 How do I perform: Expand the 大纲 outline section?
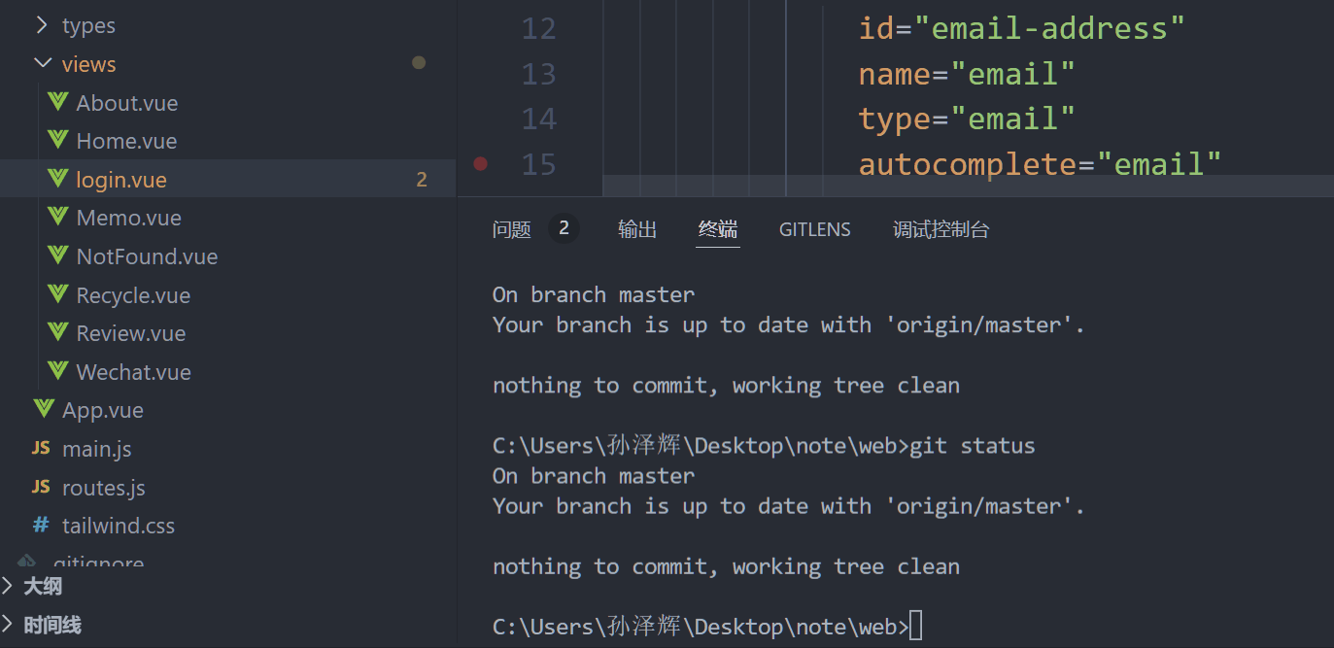8,586
